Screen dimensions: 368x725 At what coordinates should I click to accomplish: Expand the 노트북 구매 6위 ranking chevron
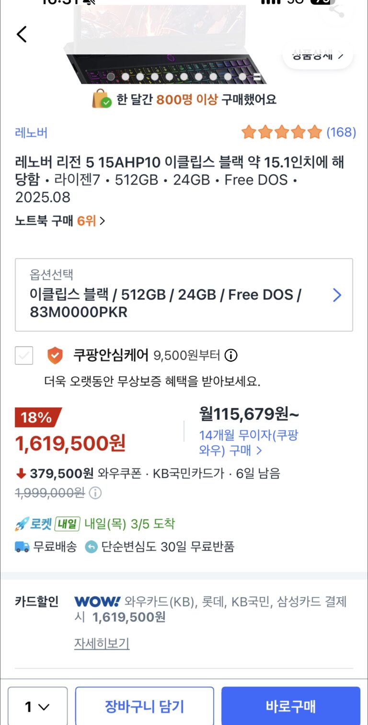click(102, 221)
